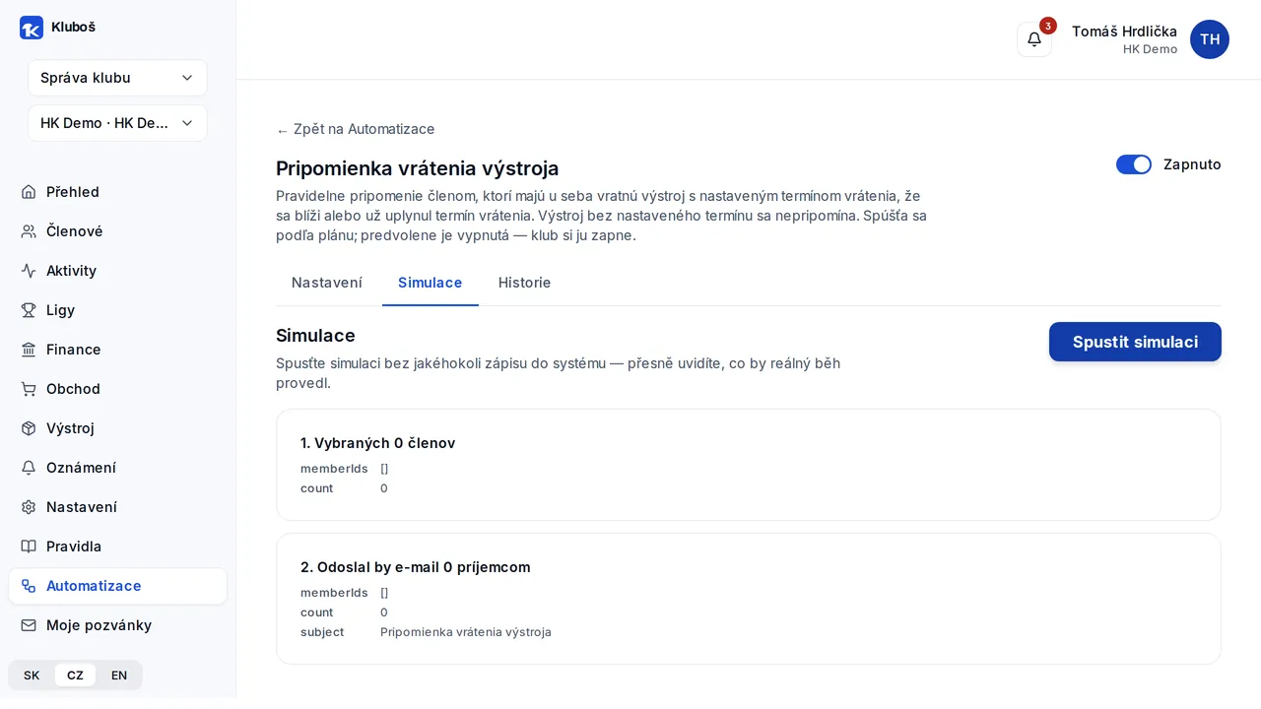
Task: Click the Moje pozvánky envelope icon
Action: (29, 625)
